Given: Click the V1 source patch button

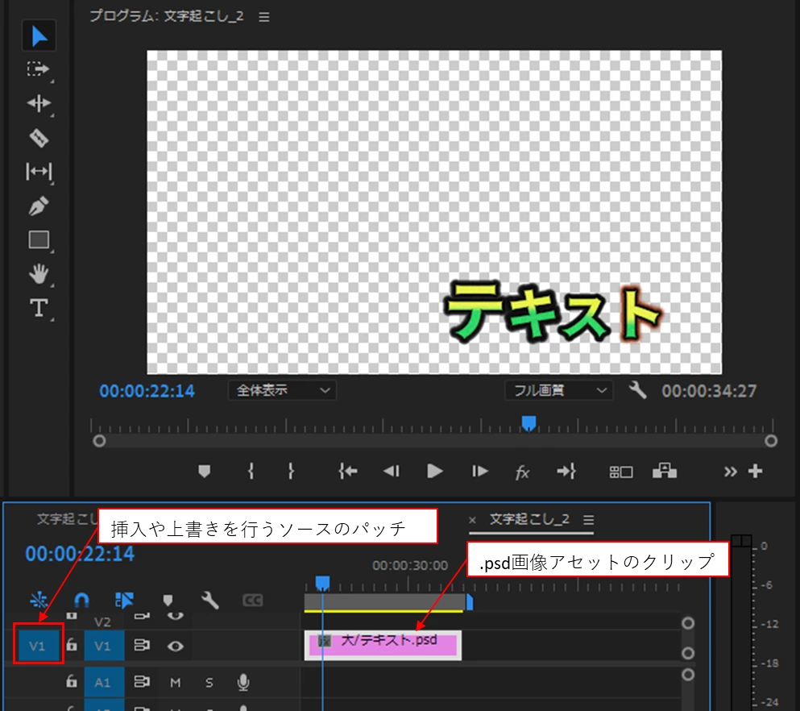Looking at the screenshot, I should (x=37, y=647).
